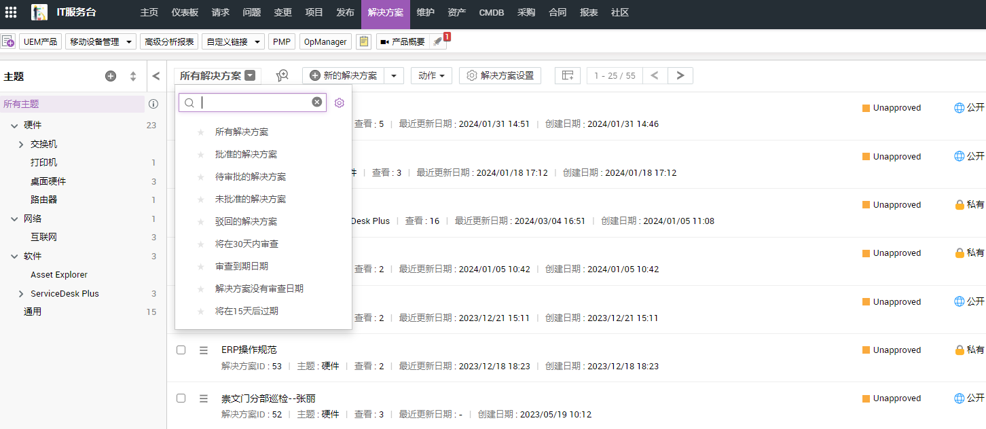Clear the filter search box
The height and width of the screenshot is (429, 986).
click(317, 102)
